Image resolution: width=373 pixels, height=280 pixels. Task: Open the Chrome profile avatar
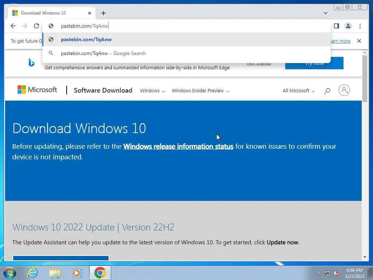348,26
